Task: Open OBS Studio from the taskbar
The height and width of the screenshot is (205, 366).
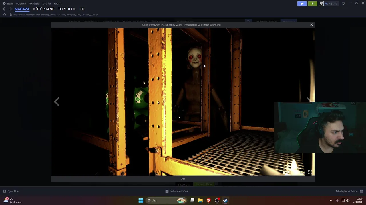Action: tap(217, 200)
